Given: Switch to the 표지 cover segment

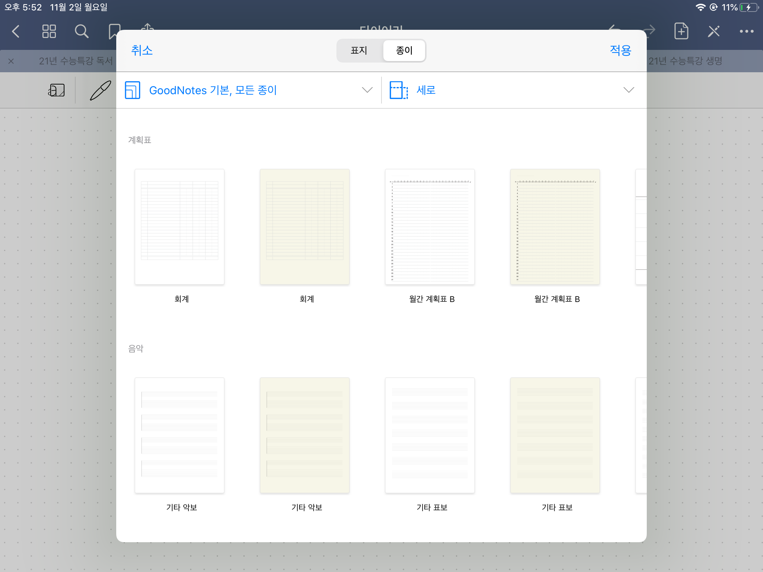Looking at the screenshot, I should (359, 50).
